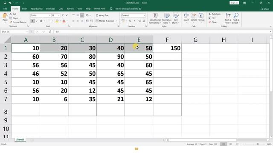Cut the selection with the scissors icon
The height and width of the screenshot is (153, 273).
pos(11,14)
